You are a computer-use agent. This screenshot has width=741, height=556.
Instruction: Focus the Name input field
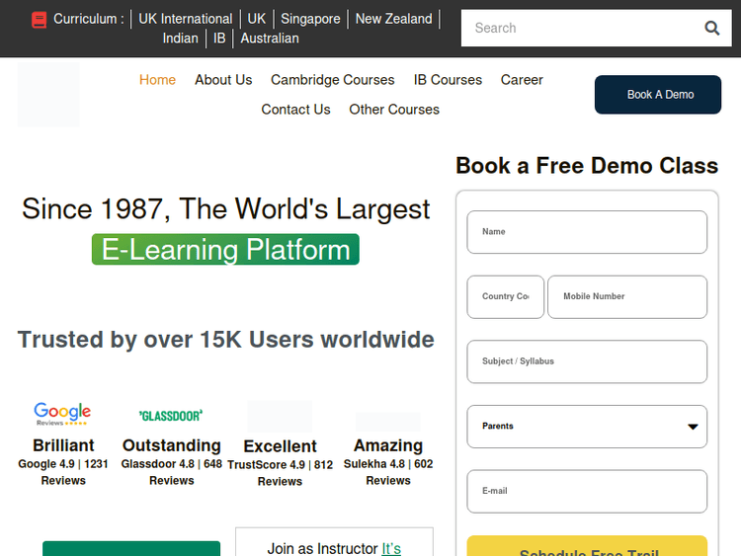(587, 232)
